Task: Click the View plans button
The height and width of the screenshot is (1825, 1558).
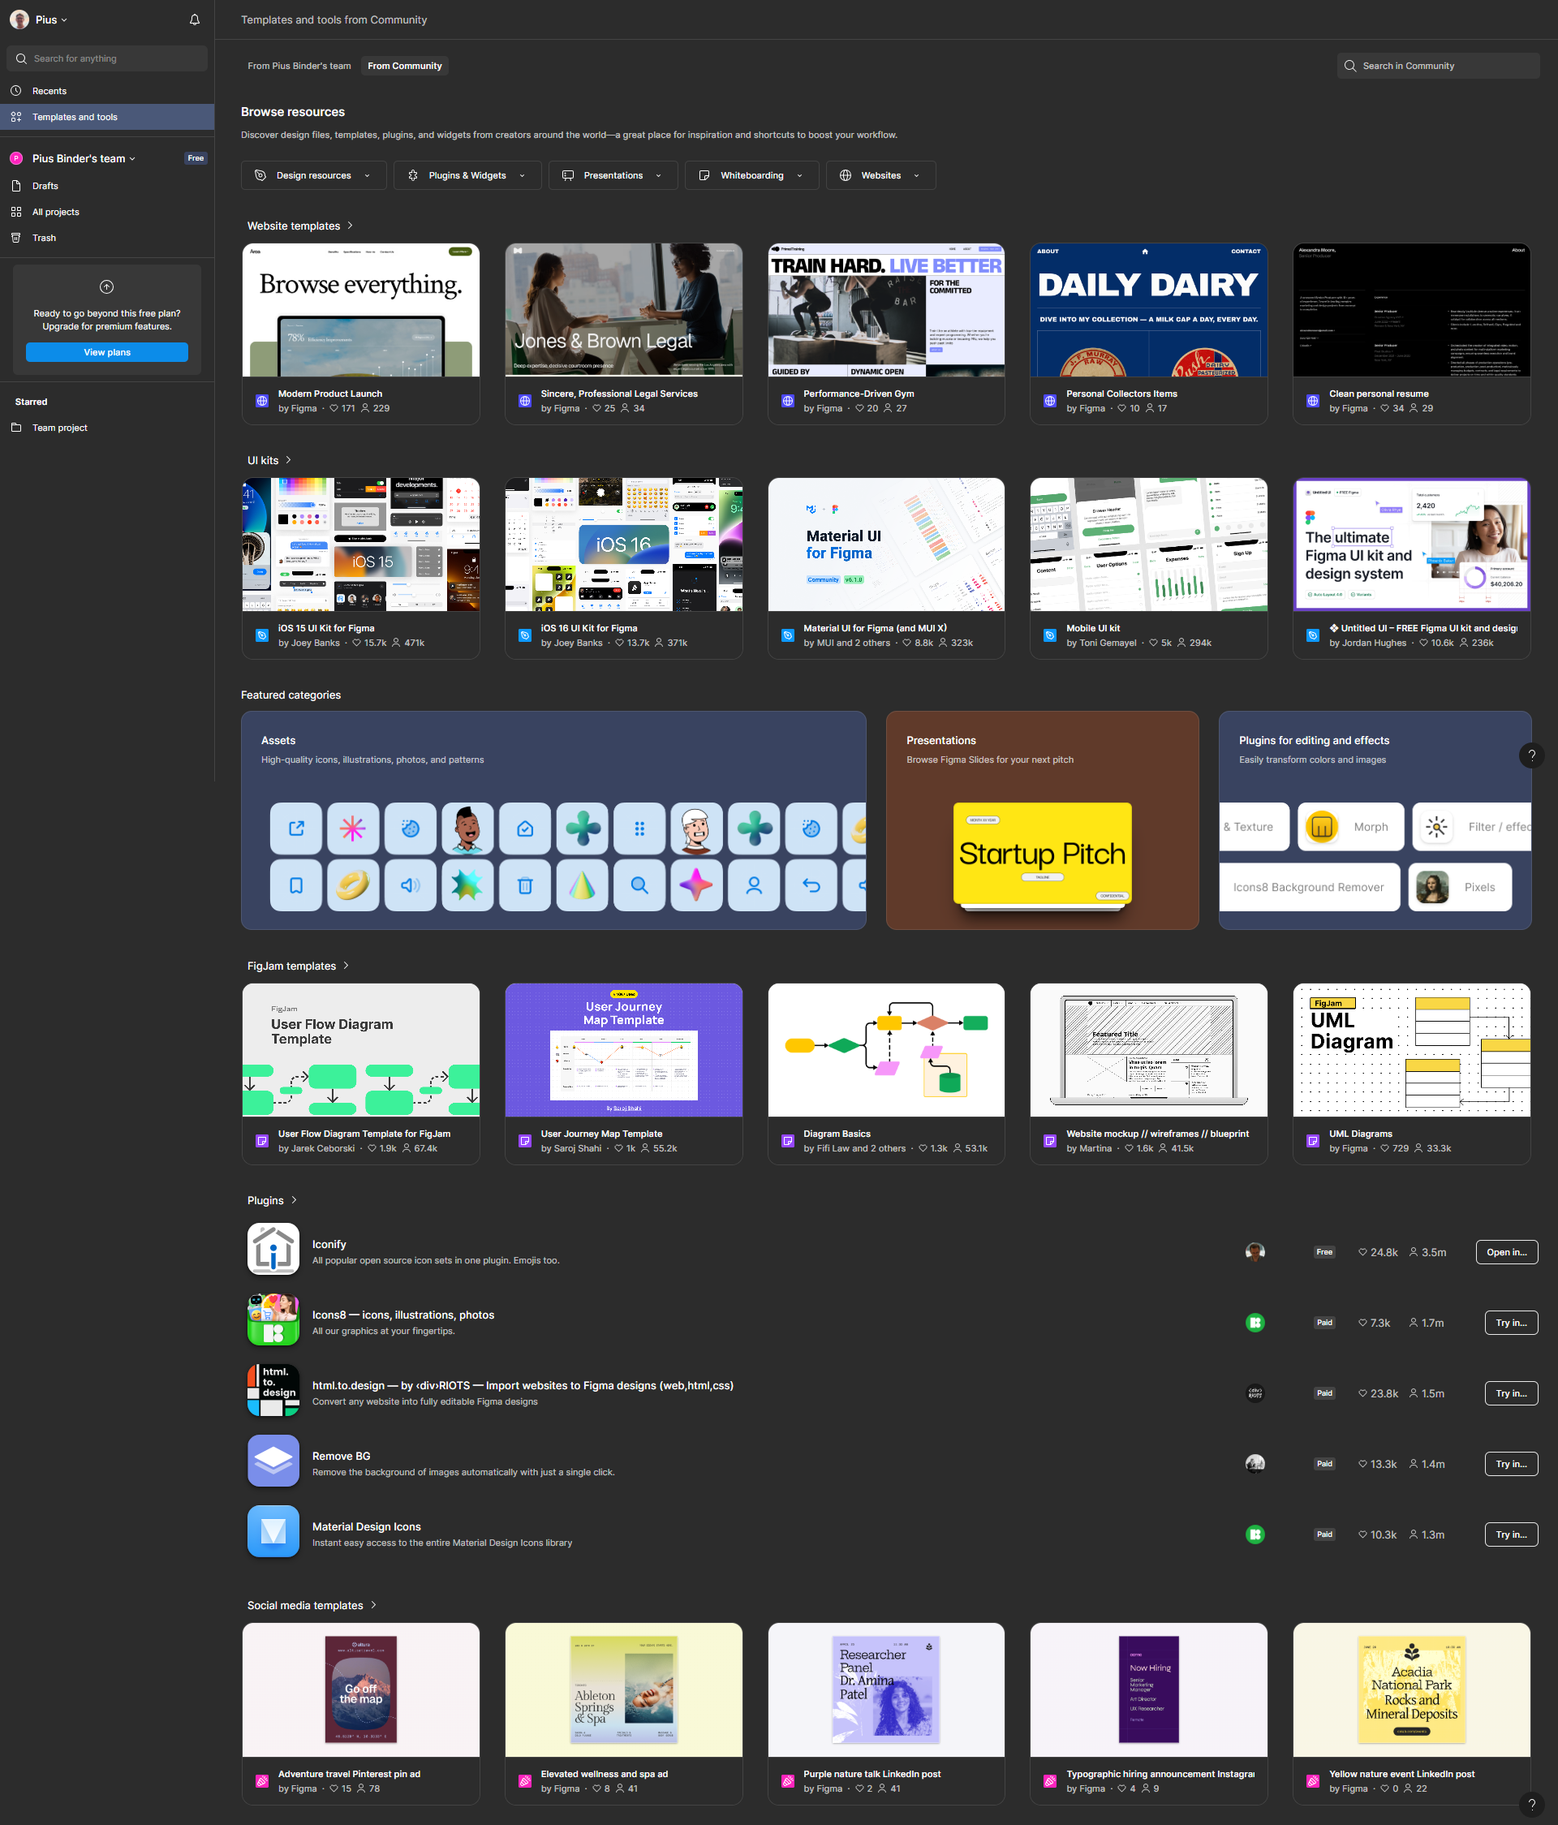Action: pyautogui.click(x=106, y=352)
